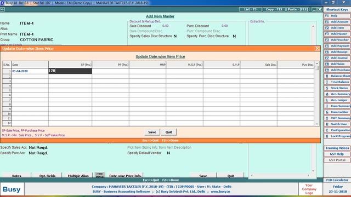The height and width of the screenshot is (197, 351).
Task: Click the Paste toolbar button
Action: [298, 9]
